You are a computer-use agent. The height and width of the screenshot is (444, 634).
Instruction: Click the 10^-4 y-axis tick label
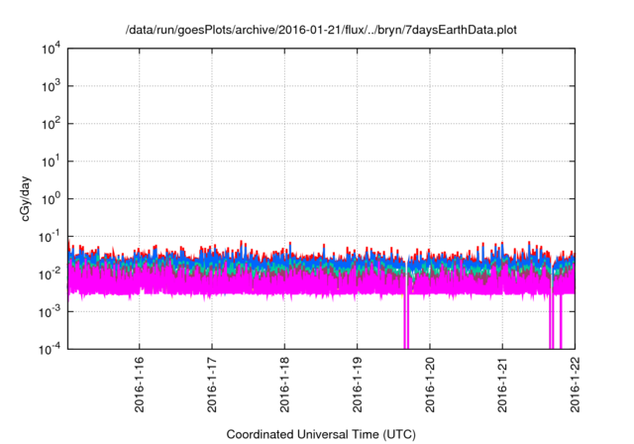[x=50, y=349]
